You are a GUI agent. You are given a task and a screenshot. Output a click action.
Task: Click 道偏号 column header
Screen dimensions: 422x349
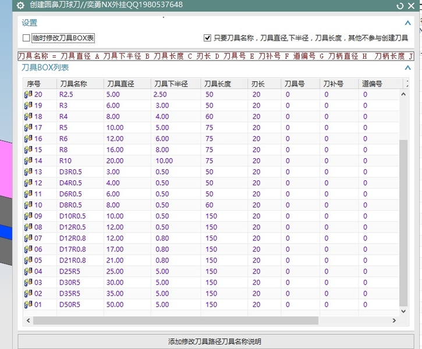(380, 84)
